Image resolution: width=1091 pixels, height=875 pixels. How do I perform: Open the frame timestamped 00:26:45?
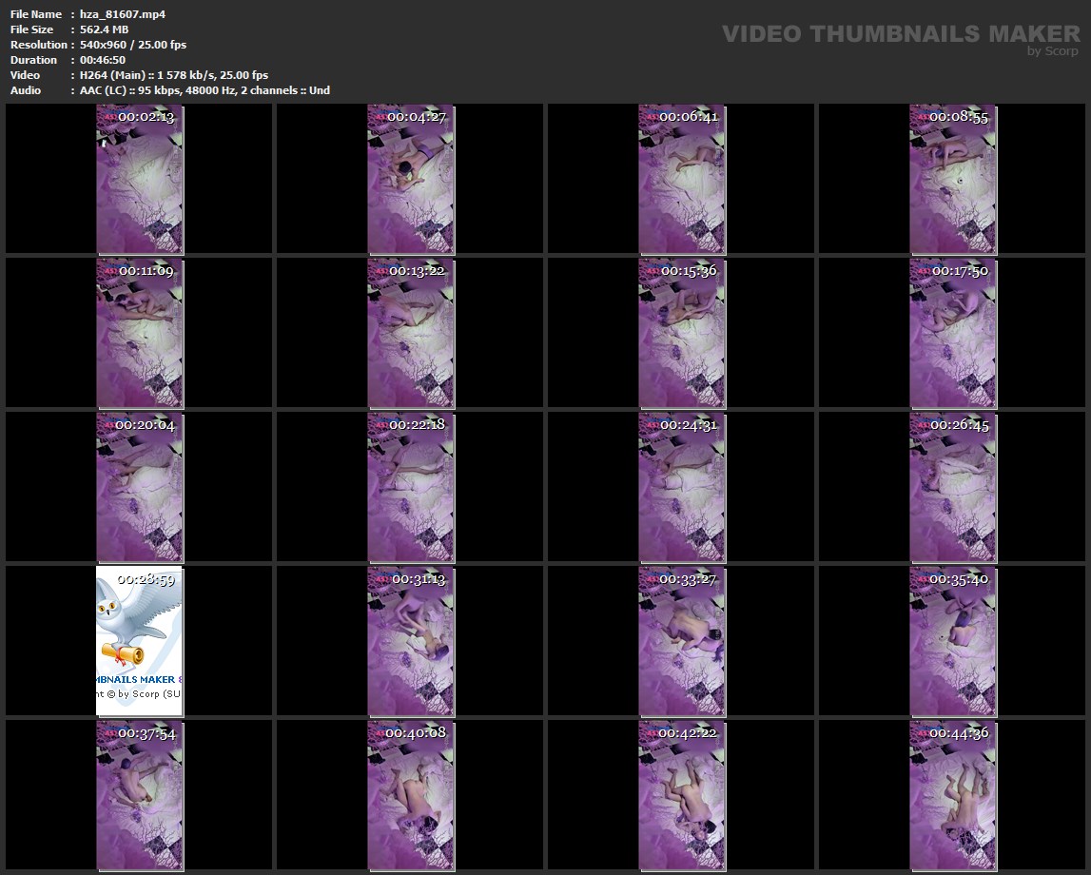coord(953,487)
